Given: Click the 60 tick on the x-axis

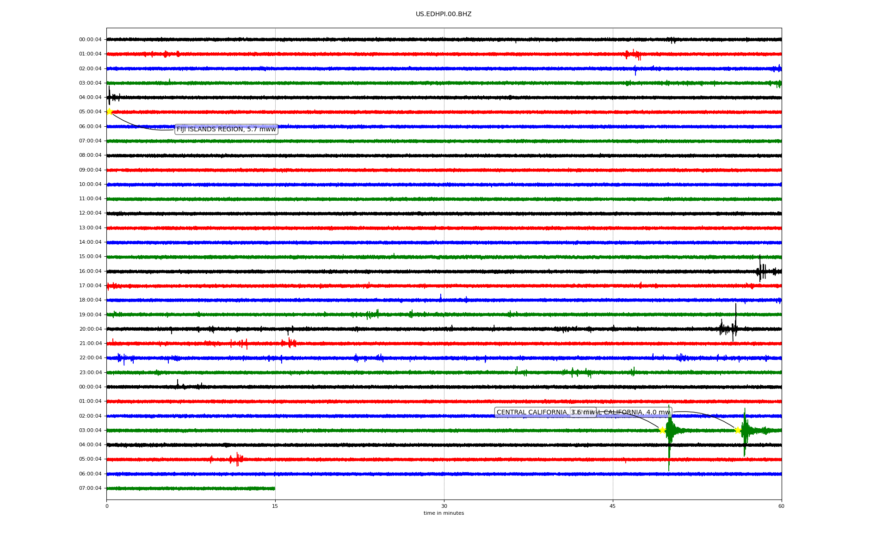Looking at the screenshot, I should coord(781,506).
